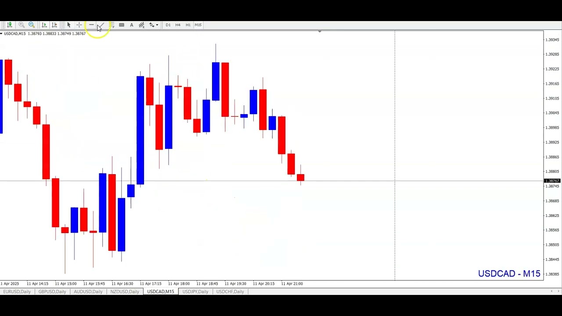Switch timeframe to D1

[x=168, y=25]
